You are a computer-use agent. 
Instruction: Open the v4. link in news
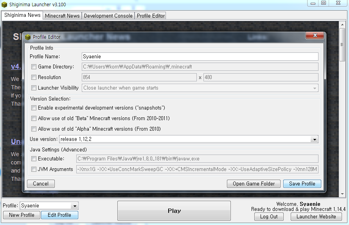(x=16, y=67)
